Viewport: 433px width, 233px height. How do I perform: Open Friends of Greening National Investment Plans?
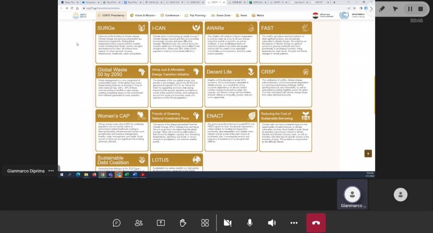click(170, 116)
